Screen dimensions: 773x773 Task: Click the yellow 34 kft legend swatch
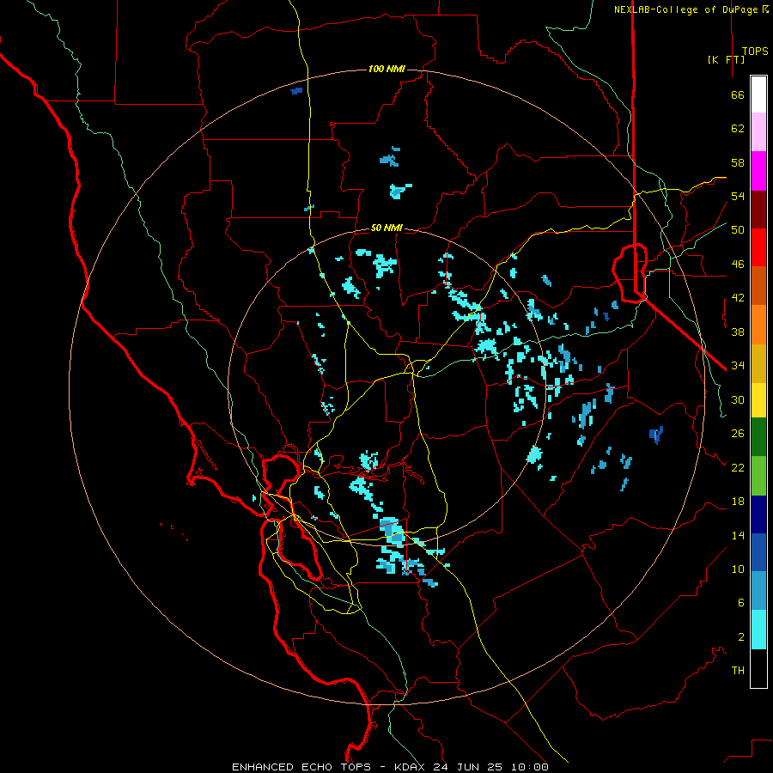[x=758, y=400]
